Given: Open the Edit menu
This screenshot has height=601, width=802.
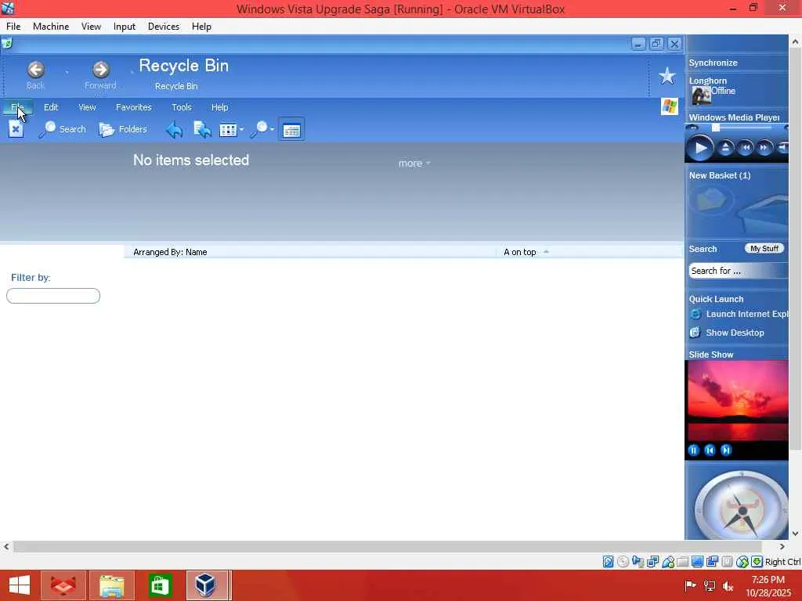Looking at the screenshot, I should pos(51,107).
